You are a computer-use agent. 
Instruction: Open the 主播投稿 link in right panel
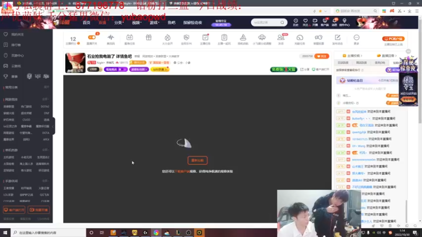point(352,56)
